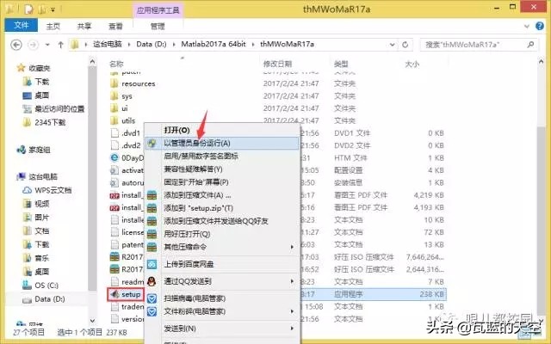
Task: Open WPS云文档 cloud icon in sidebar
Action: point(27,190)
